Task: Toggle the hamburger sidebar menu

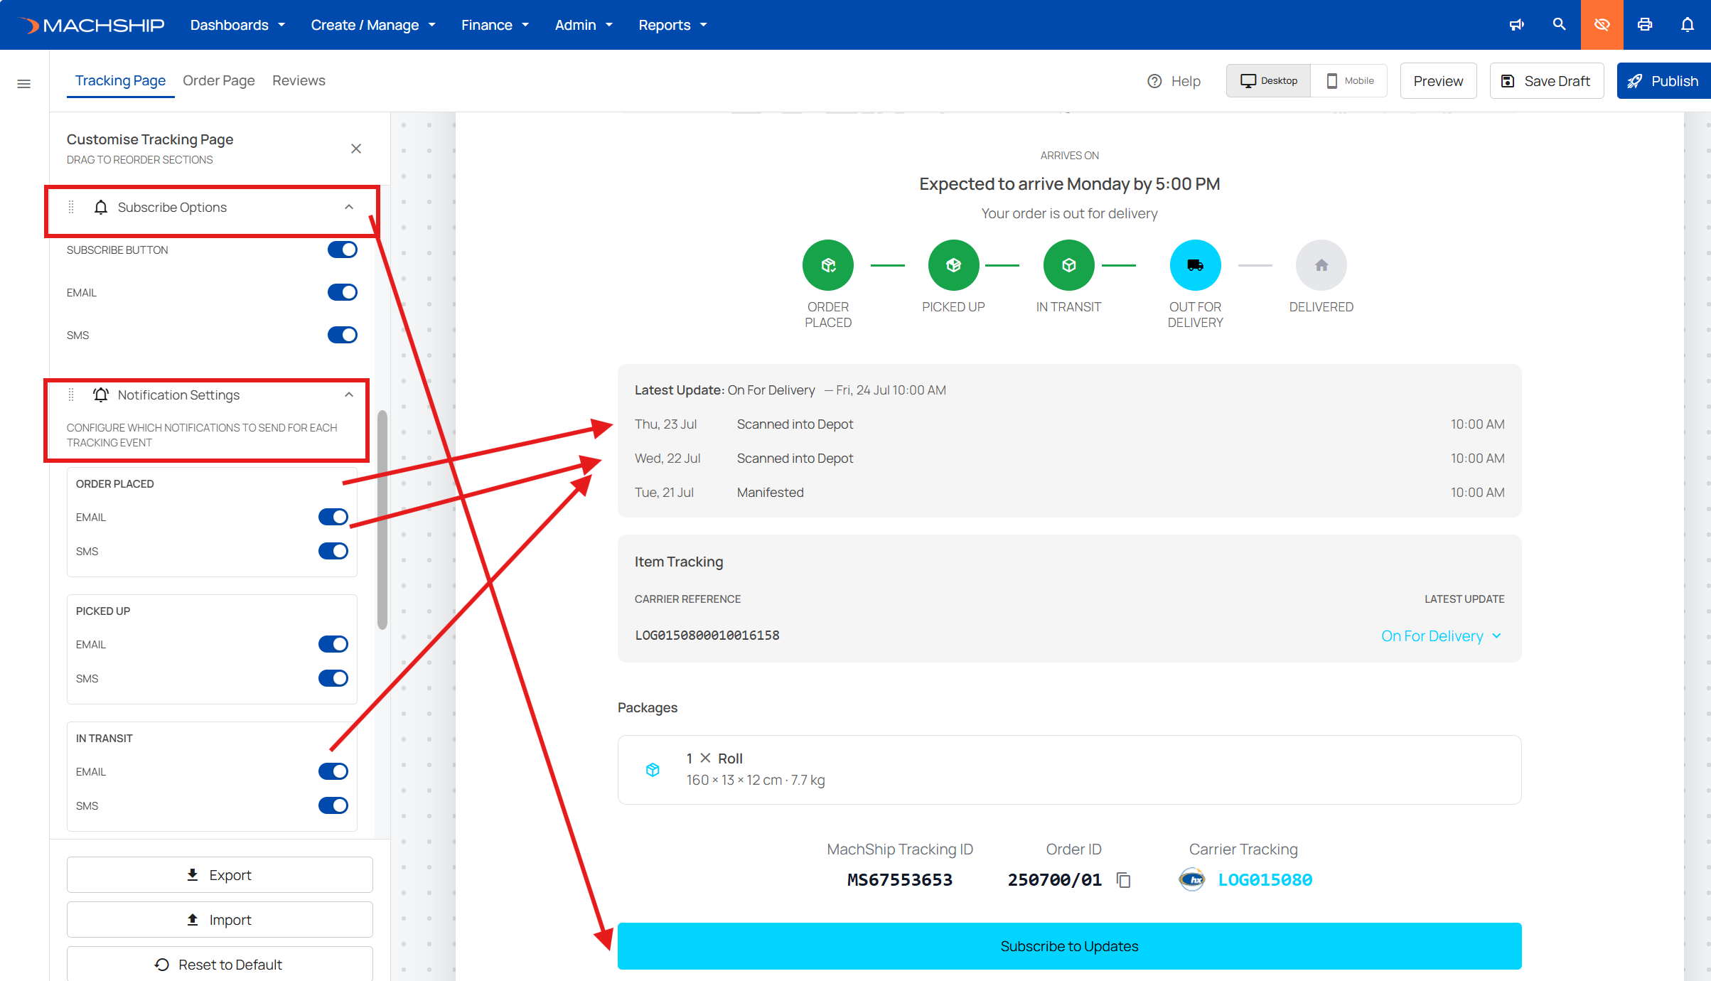Action: click(x=23, y=84)
